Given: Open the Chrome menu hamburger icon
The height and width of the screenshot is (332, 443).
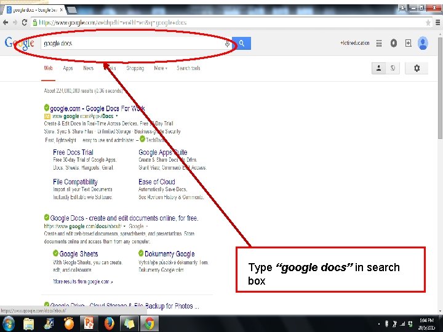Looking at the screenshot, I should tap(437, 23).
